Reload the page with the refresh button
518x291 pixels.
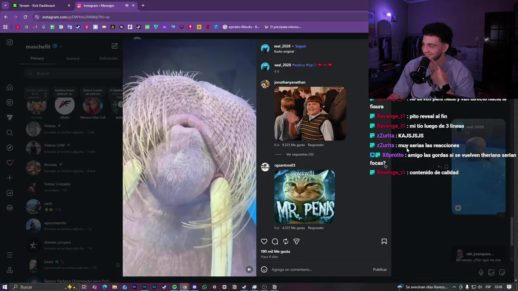25,17
